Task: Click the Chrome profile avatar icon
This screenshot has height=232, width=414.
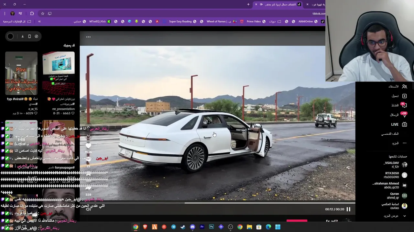Action: coord(12,14)
